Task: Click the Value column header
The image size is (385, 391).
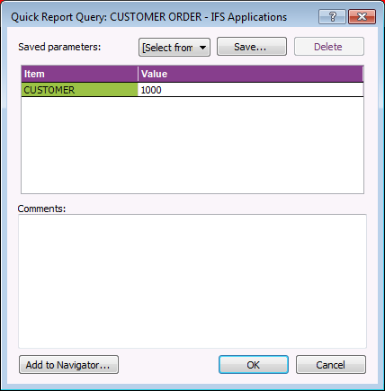Action: click(250, 74)
